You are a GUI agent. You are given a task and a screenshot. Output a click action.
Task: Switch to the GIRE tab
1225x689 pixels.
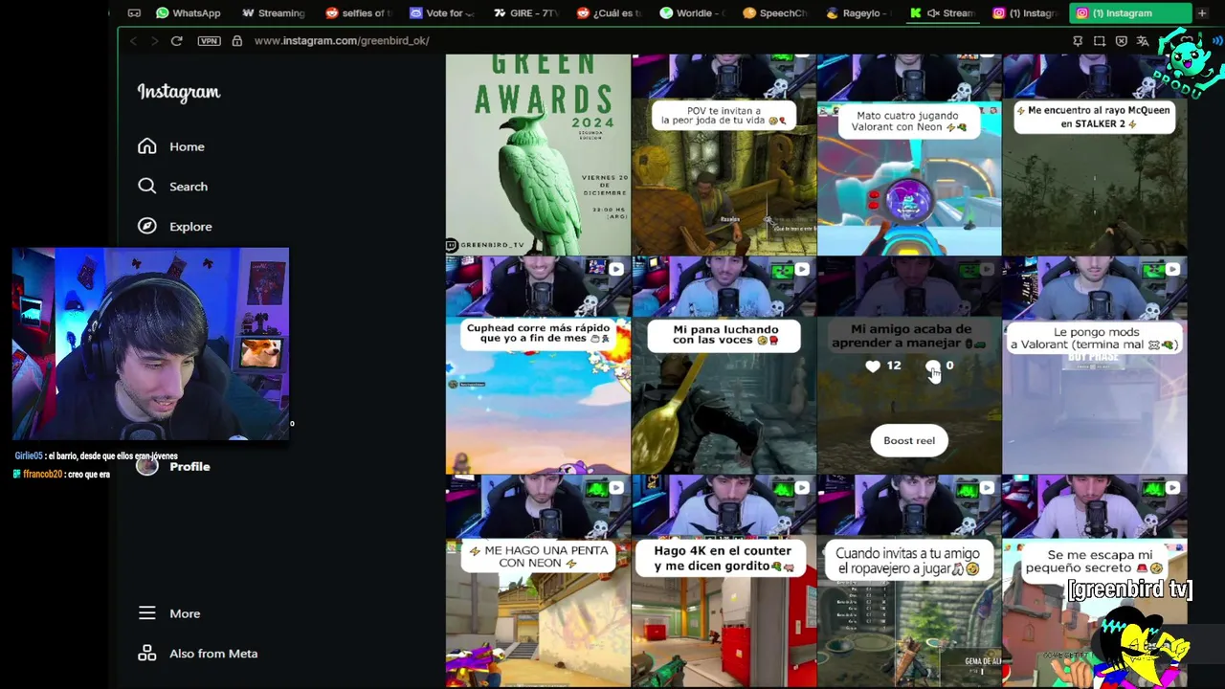(525, 13)
